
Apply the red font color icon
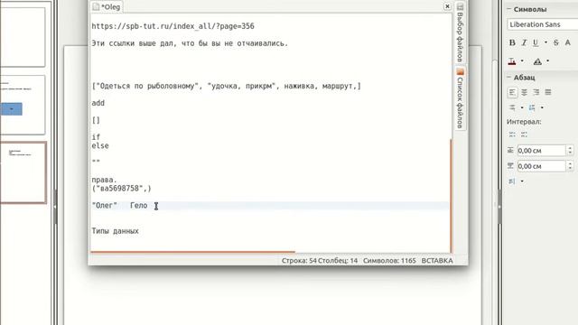click(512, 61)
